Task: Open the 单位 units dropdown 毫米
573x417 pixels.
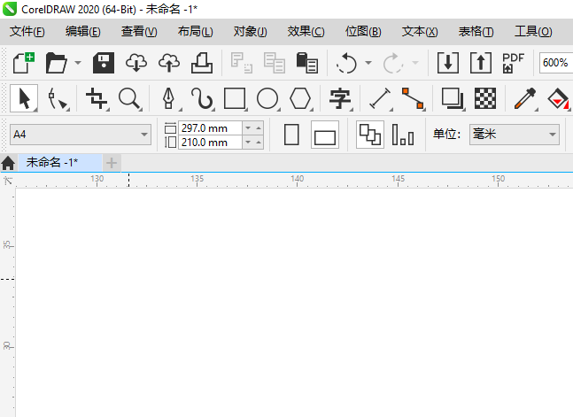Action: click(515, 135)
